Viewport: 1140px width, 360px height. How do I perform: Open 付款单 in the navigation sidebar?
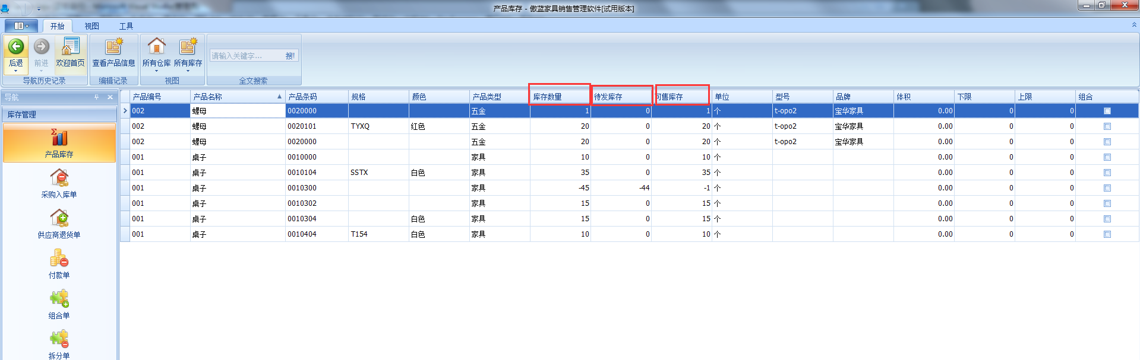59,264
